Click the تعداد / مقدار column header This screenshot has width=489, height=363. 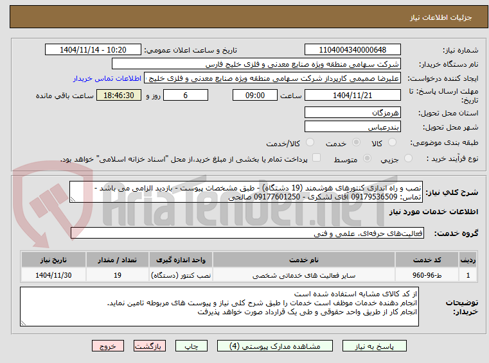pyautogui.click(x=117, y=260)
